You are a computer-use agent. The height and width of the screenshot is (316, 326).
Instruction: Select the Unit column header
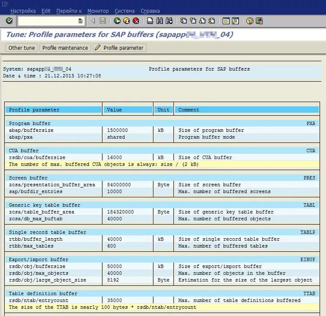(163, 110)
